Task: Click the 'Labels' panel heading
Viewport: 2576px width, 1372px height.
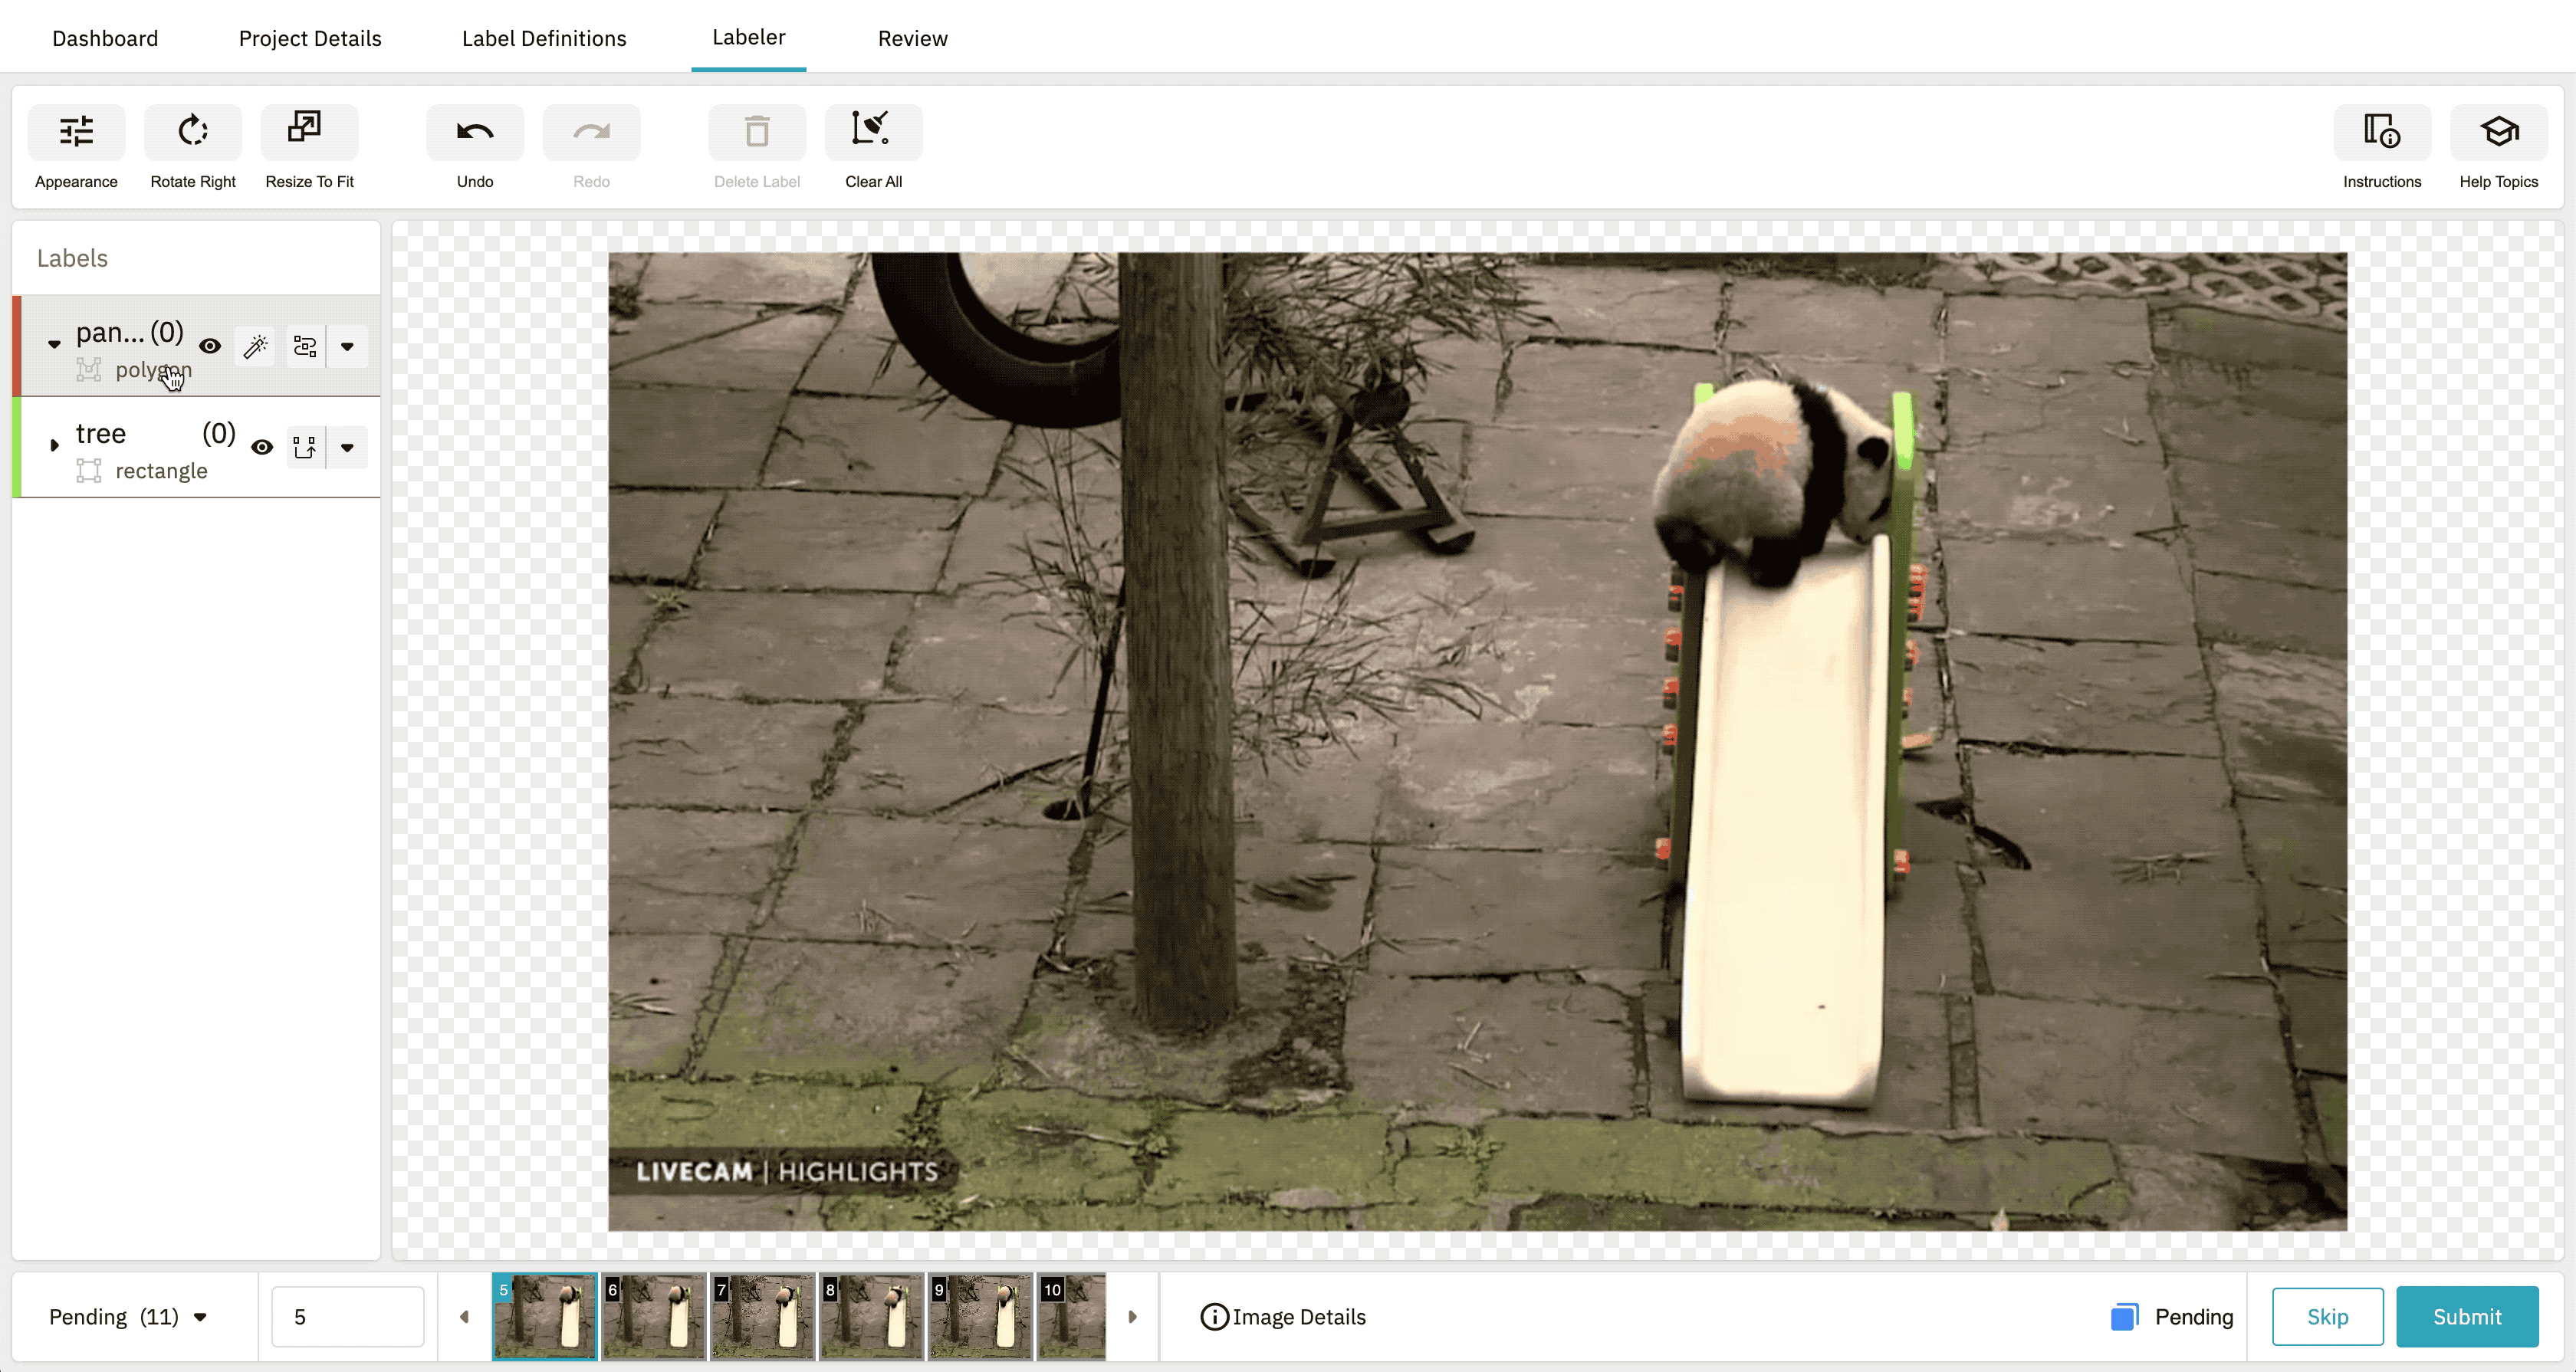Action: click(72, 258)
